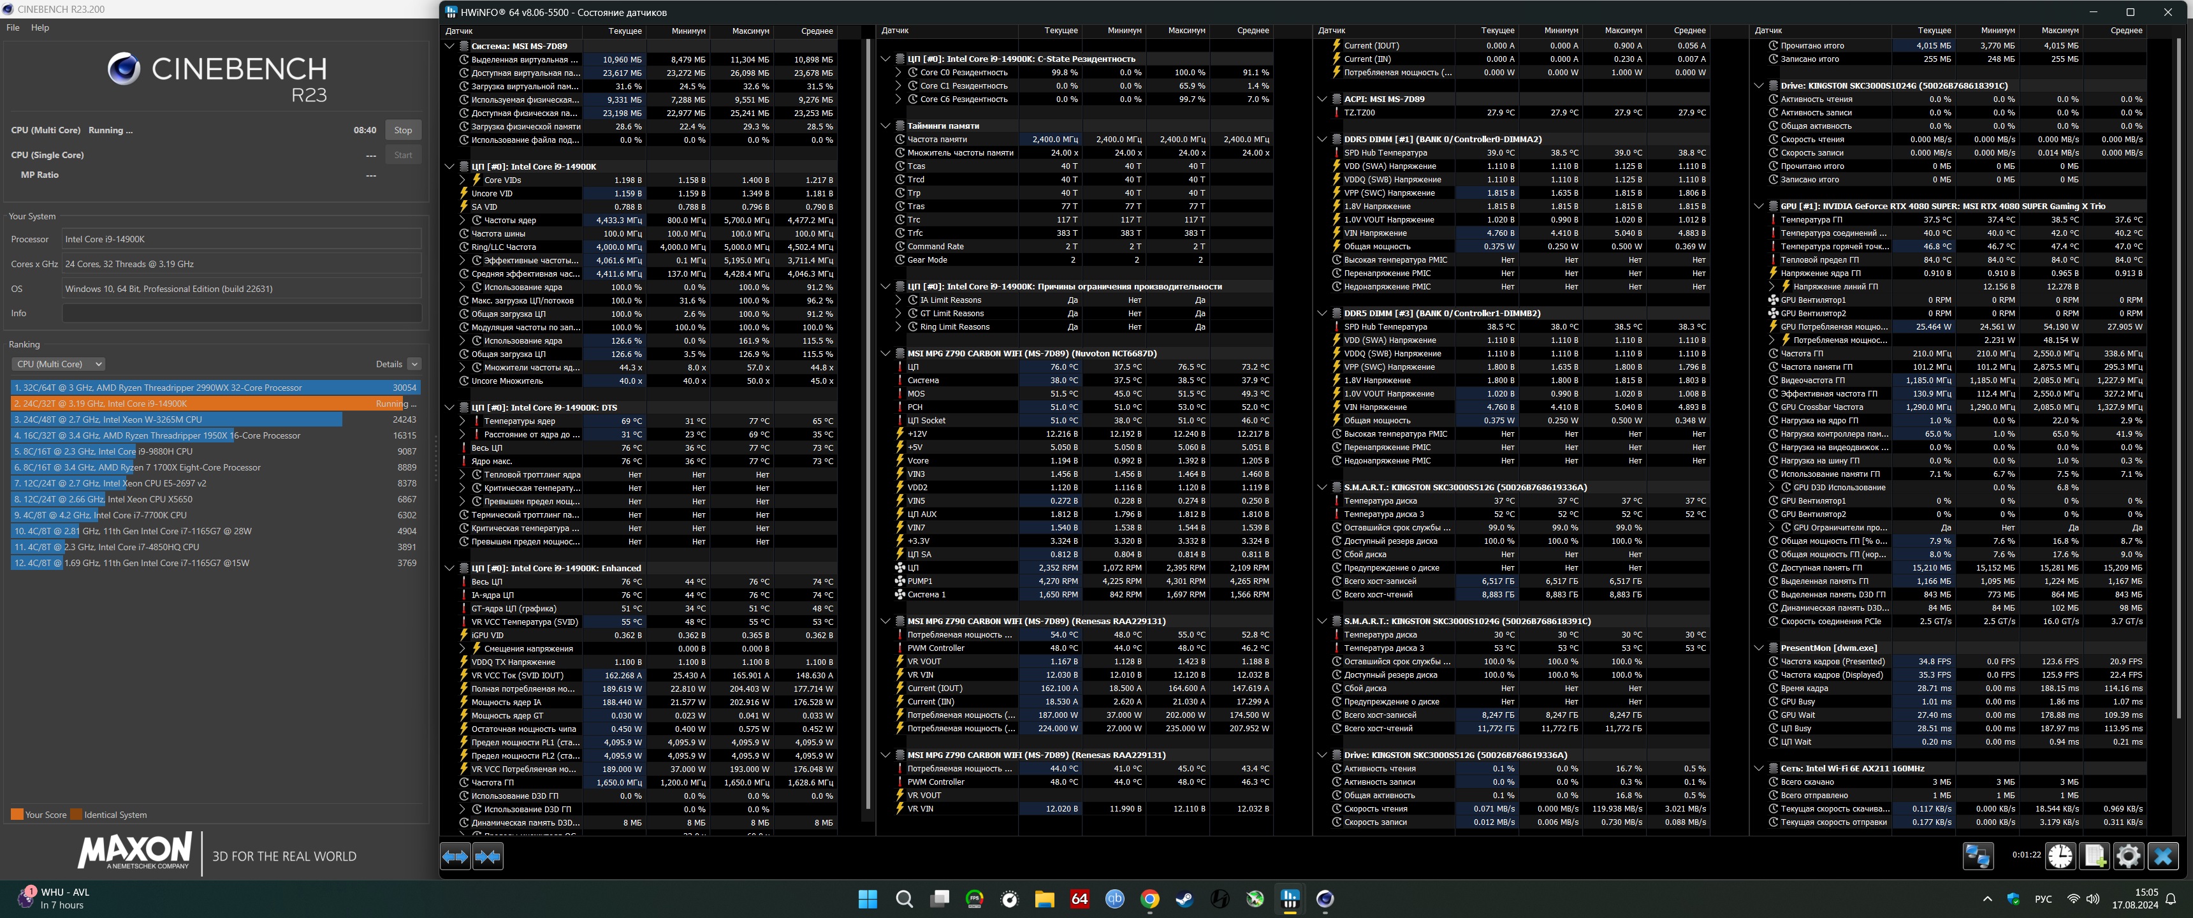
Task: Expand the Core VIDs row
Action: [463, 180]
